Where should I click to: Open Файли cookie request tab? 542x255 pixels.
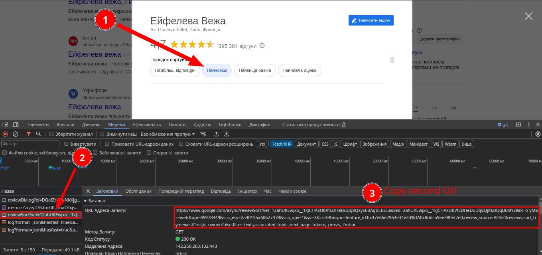[x=292, y=191]
